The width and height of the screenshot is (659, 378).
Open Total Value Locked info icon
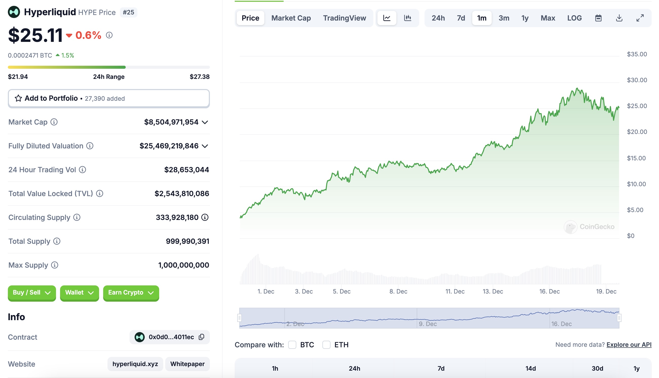point(100,194)
